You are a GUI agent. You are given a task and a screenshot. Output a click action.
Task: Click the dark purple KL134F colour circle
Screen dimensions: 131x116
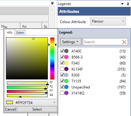pyautogui.click(x=66, y=69)
